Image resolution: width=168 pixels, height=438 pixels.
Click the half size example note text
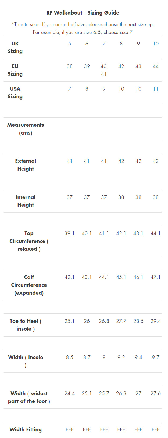pos(83,32)
